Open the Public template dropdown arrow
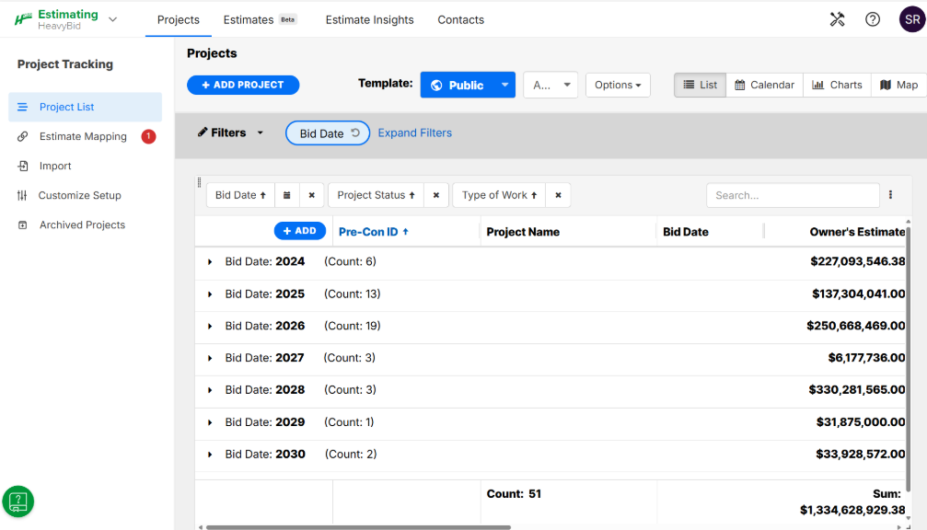The image size is (927, 530). [x=504, y=85]
